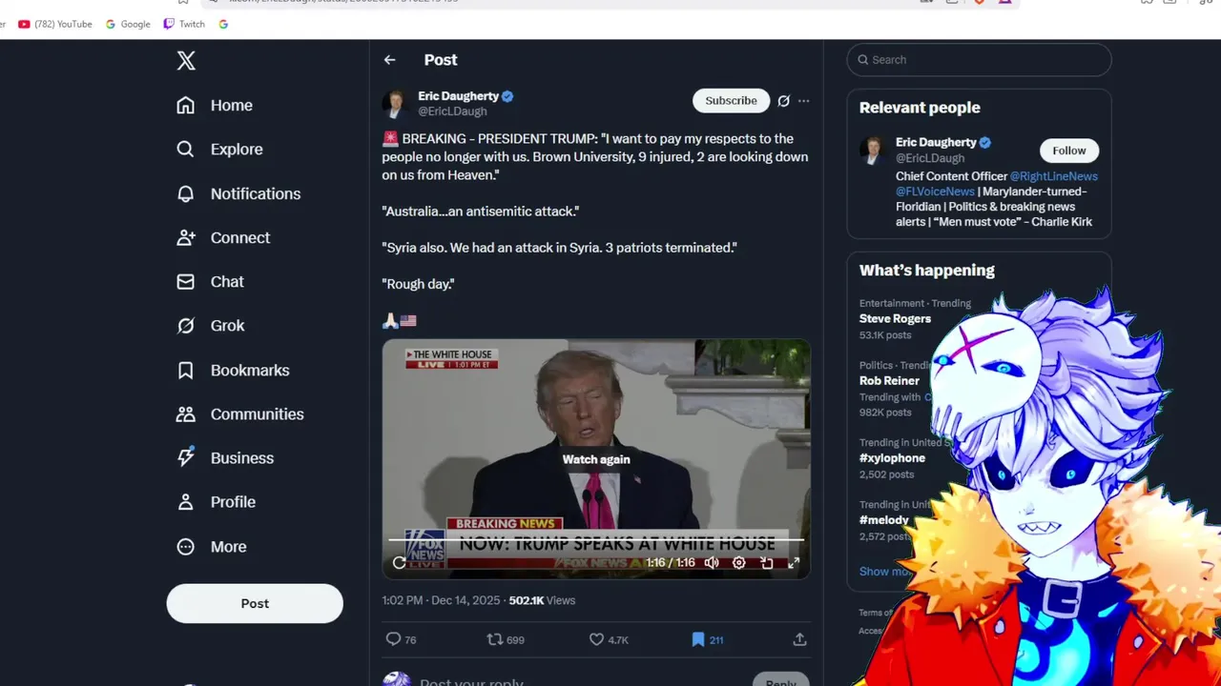The width and height of the screenshot is (1221, 686).
Task: Subscribe to Eric Daugherty
Action: [x=731, y=100]
